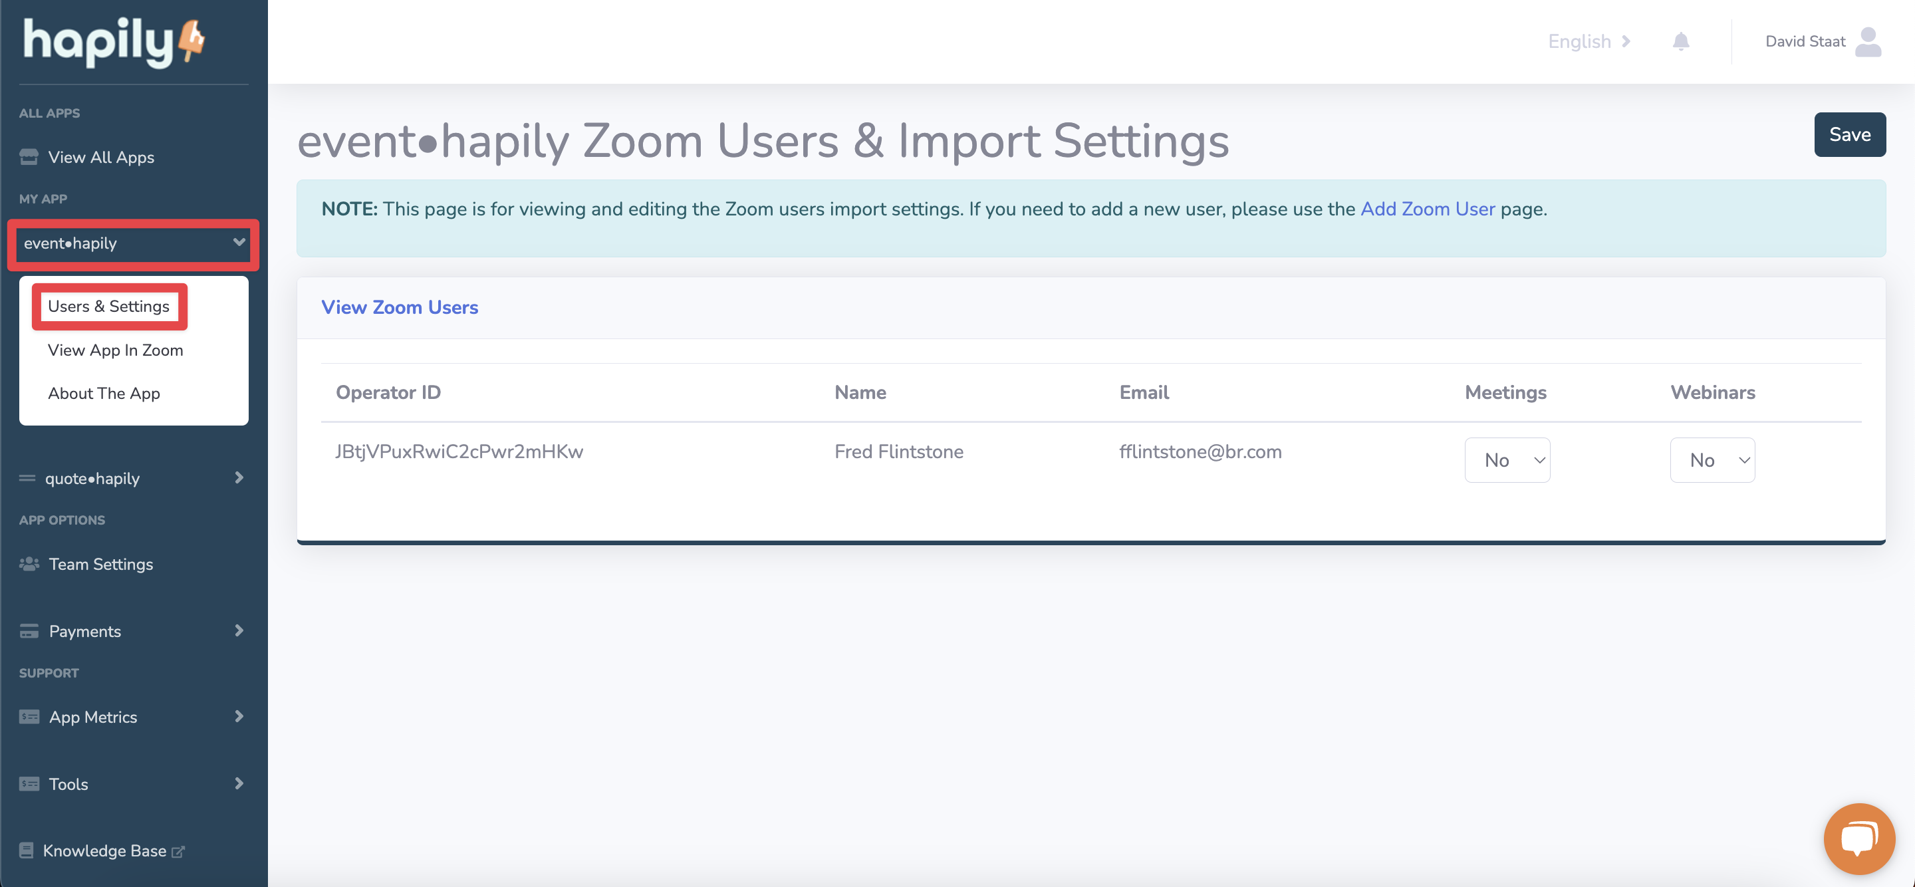The image size is (1915, 887).
Task: Open About The App
Action: [x=104, y=394]
